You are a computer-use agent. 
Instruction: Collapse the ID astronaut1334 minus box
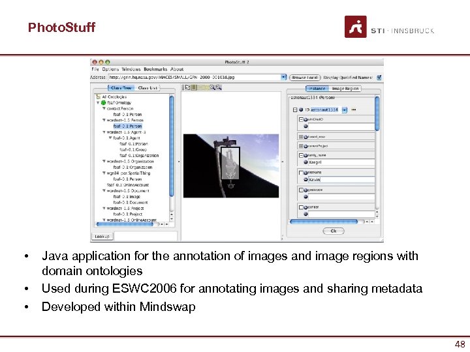point(295,110)
